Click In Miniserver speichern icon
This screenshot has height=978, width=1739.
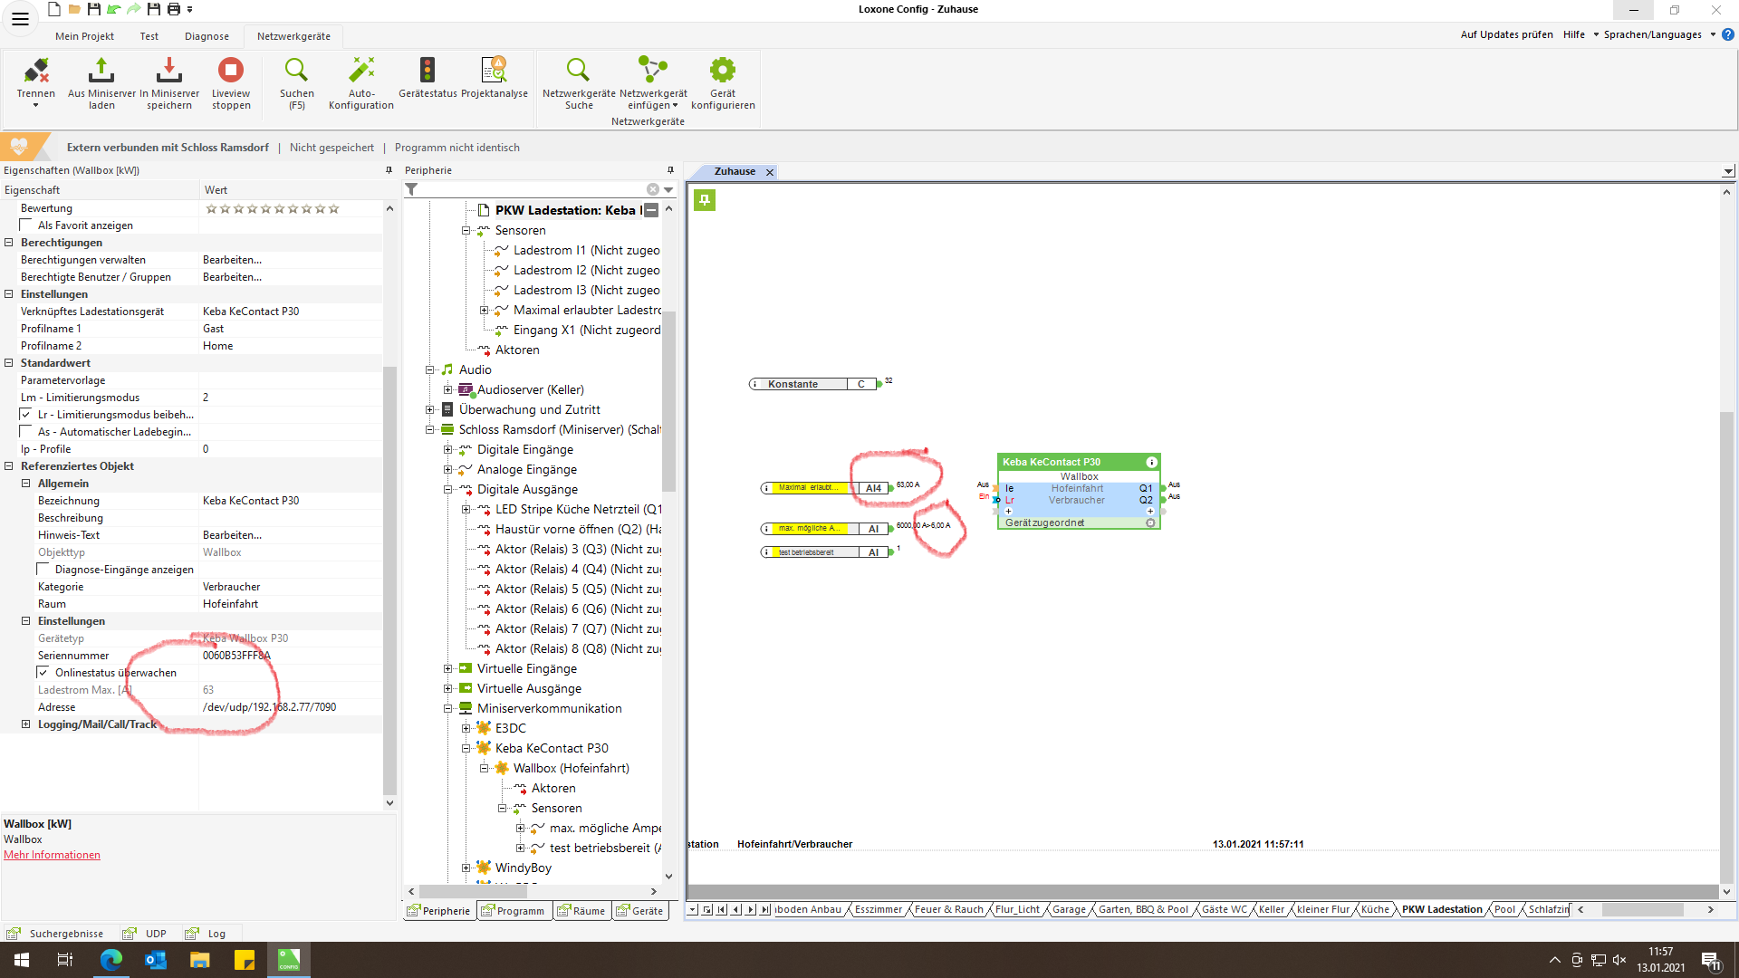(169, 71)
